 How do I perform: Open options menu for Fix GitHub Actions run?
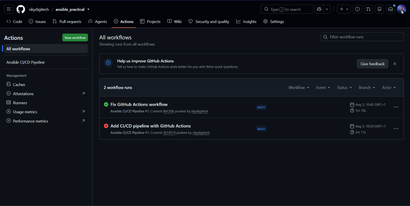click(396, 107)
